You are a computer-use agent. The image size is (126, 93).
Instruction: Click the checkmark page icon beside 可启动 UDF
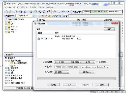[x=34, y=16]
